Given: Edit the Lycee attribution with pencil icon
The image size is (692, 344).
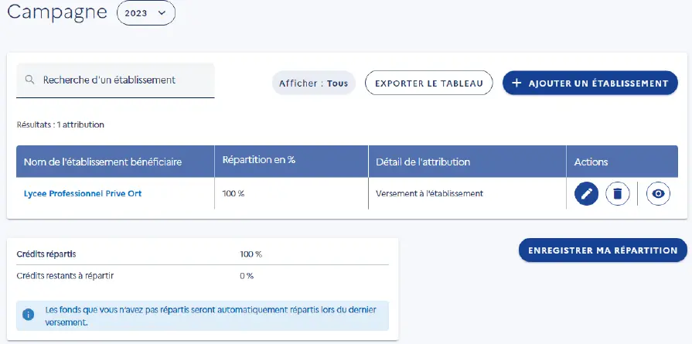Looking at the screenshot, I should (586, 193).
